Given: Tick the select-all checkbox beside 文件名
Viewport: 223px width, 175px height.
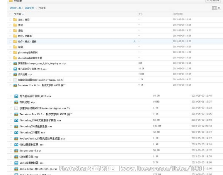Looking at the screenshot, I should click(10, 14).
